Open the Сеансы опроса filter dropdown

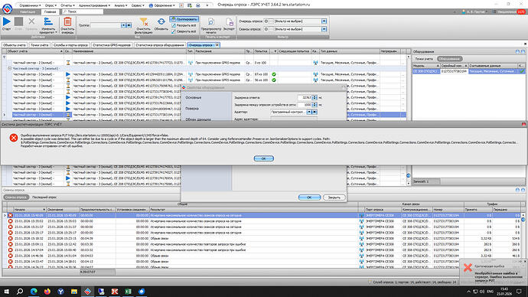324,29
